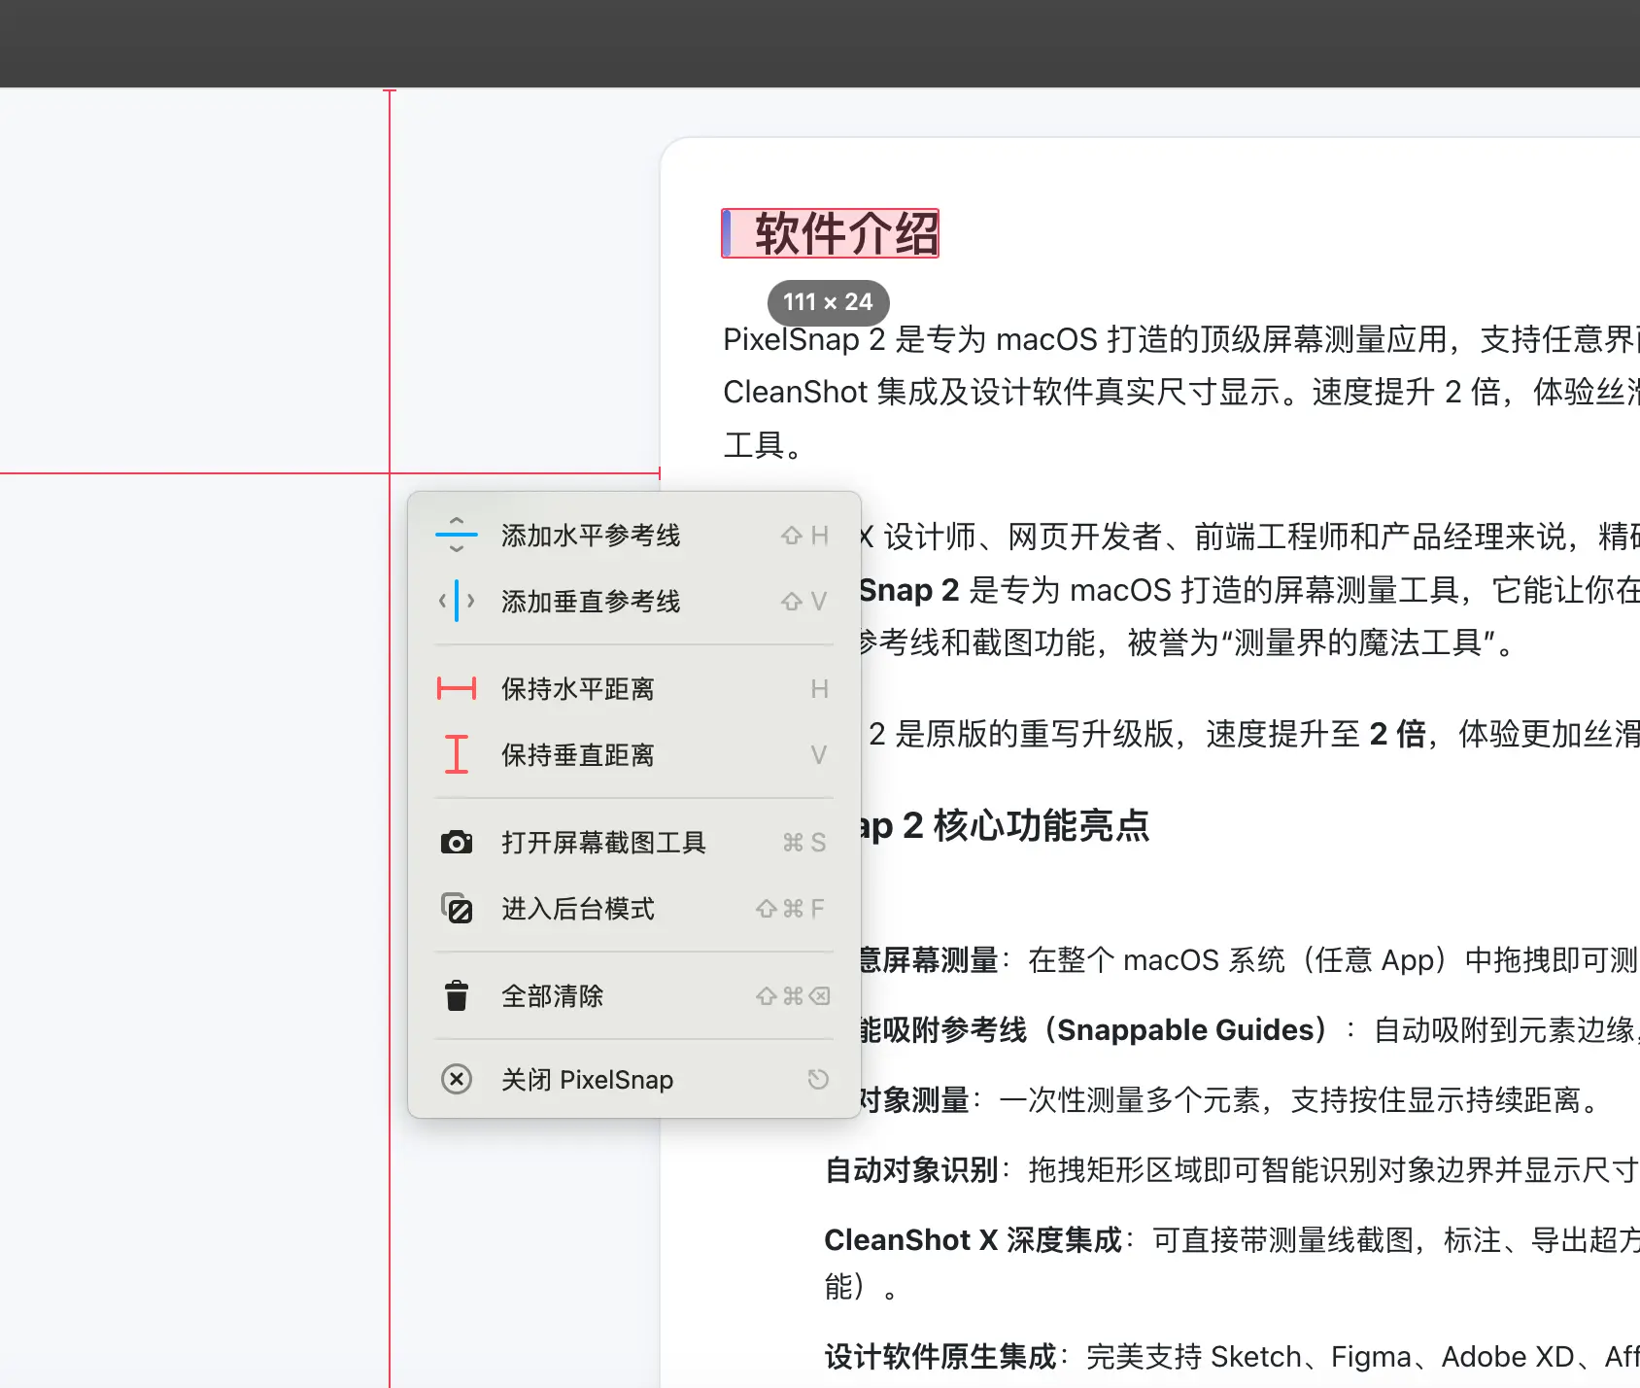
Task: Choose 添加垂直参考线 menu entry
Action: click(x=634, y=601)
